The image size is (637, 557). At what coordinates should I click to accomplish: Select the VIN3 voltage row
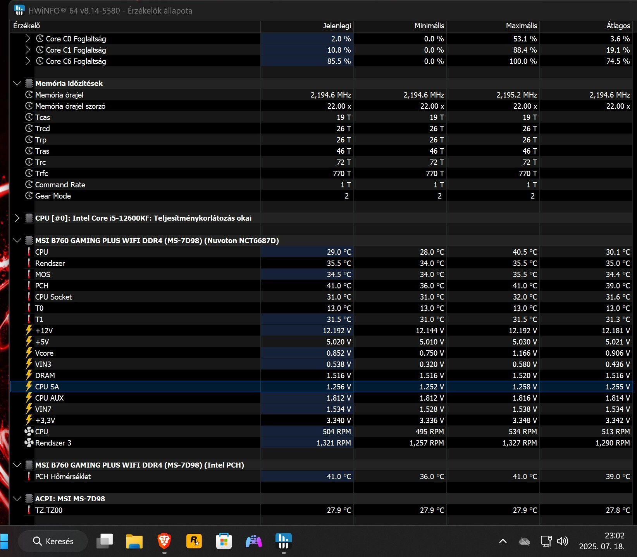click(x=321, y=364)
